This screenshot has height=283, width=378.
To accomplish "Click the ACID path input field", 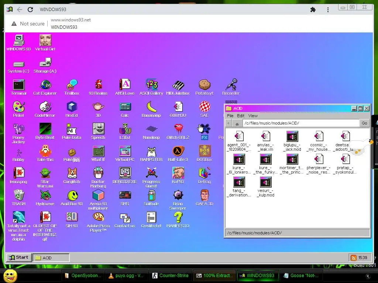I will point(300,123).
